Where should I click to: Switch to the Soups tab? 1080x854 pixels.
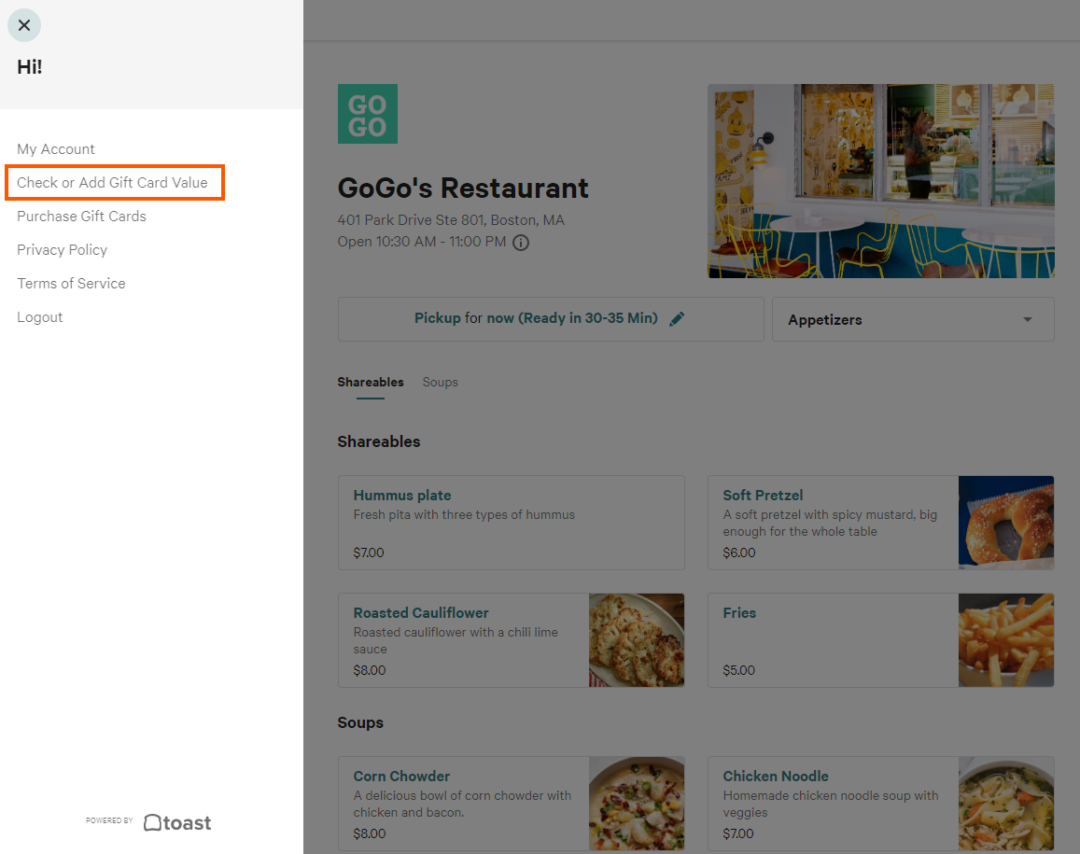coord(440,383)
